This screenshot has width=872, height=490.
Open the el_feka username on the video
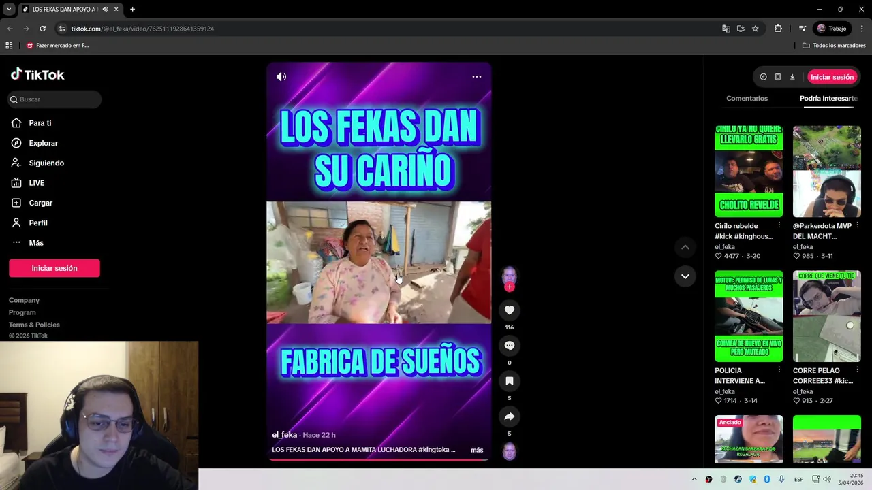point(284,435)
